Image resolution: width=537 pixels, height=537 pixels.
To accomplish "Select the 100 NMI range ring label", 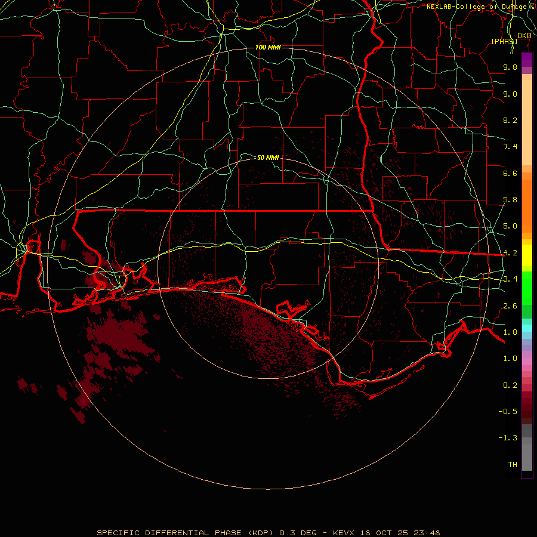I will point(268,47).
